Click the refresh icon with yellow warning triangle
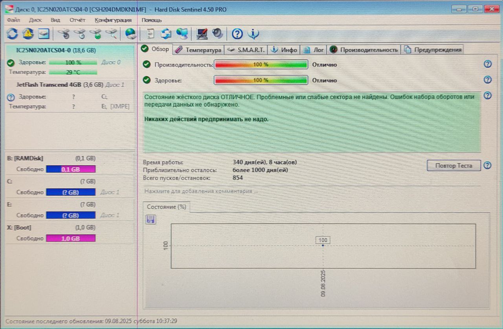Image resolution: width=503 pixels, height=329 pixels. (x=28, y=34)
